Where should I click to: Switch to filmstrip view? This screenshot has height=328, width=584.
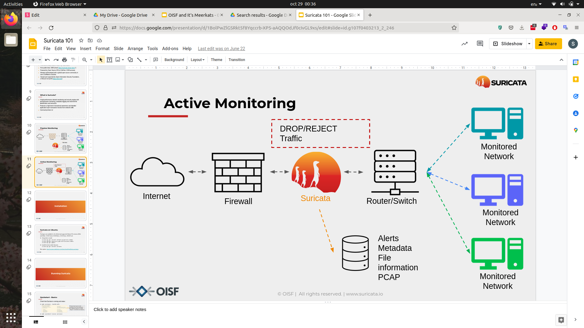point(36,322)
